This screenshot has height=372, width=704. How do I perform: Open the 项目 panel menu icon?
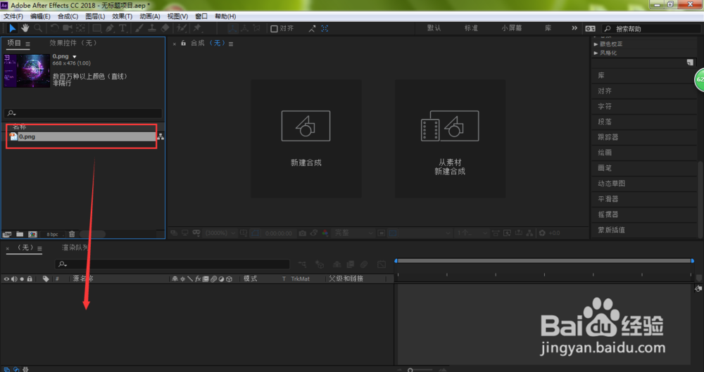pos(28,44)
